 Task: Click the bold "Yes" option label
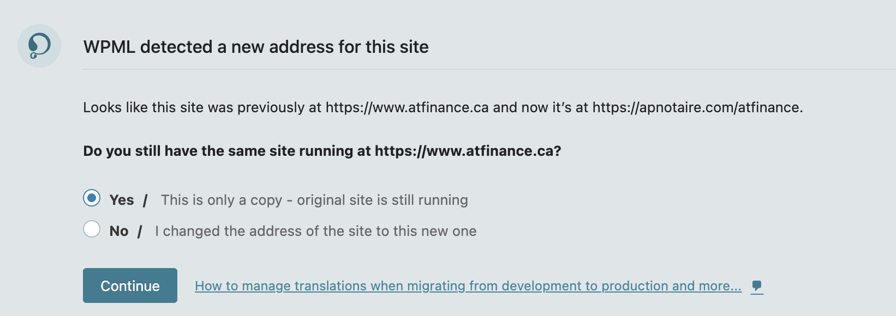122,200
